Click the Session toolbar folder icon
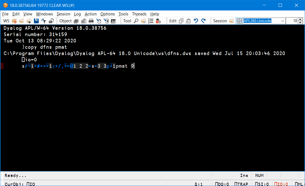This screenshot has height=186, width=305. click(232, 21)
